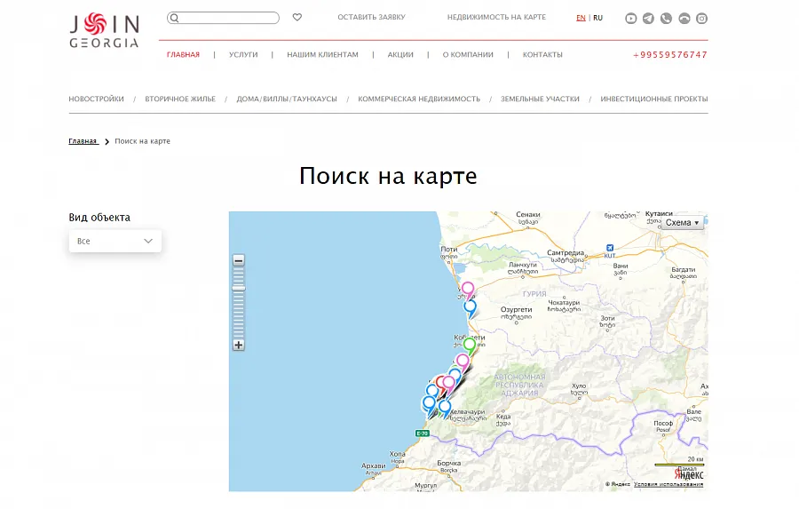Open the КОНТАКТЫ menu item

[x=542, y=54]
